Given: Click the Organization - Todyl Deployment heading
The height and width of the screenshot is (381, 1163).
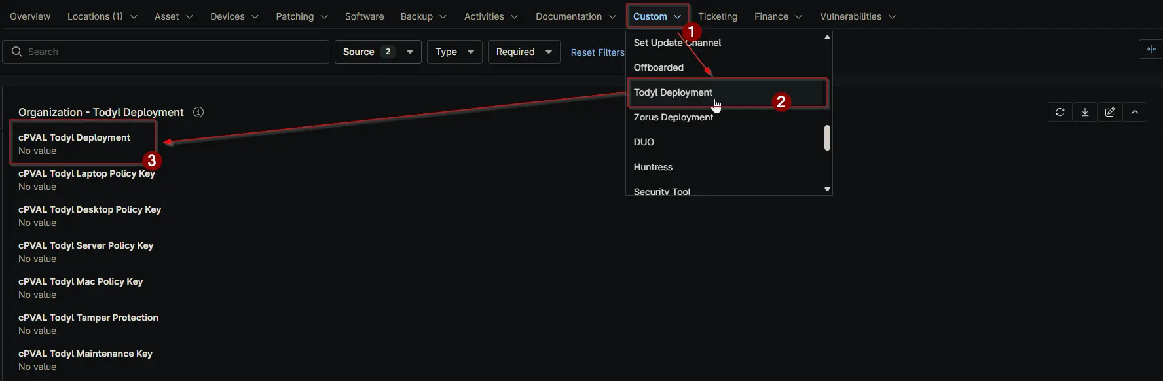Looking at the screenshot, I should 101,112.
